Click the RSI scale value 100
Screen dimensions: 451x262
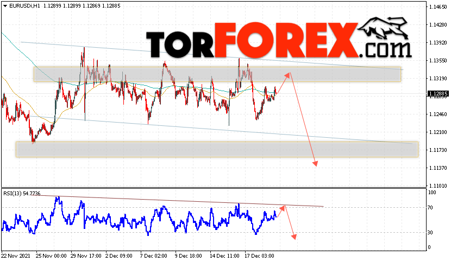pyautogui.click(x=432, y=193)
